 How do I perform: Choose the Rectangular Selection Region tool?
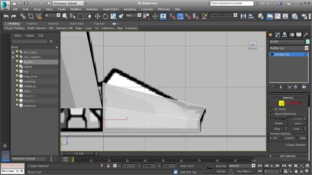[x=80, y=16]
